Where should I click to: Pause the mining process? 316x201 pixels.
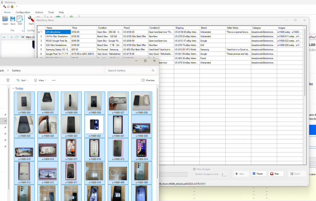coord(259,174)
